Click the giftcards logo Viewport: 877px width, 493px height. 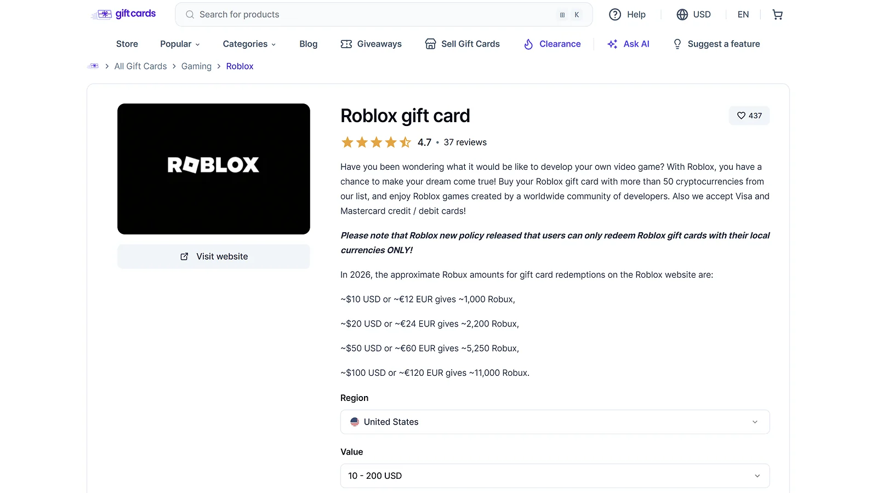pyautogui.click(x=123, y=14)
